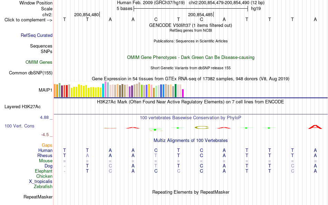
Task: Click the H3K27Ac Mark track title
Action: coord(191,102)
